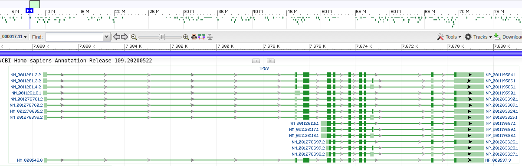Click the 7,670 K ruler label

pos(456,46)
